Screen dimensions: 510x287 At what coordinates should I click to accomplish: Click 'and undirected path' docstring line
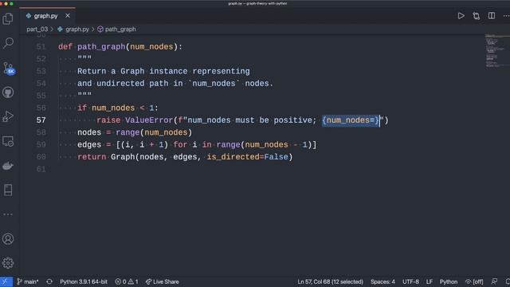tap(175, 84)
